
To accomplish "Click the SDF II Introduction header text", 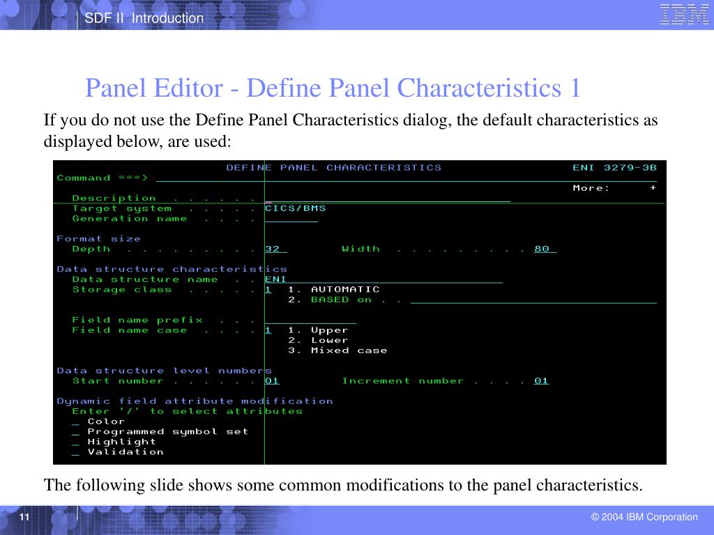I will pos(144,18).
